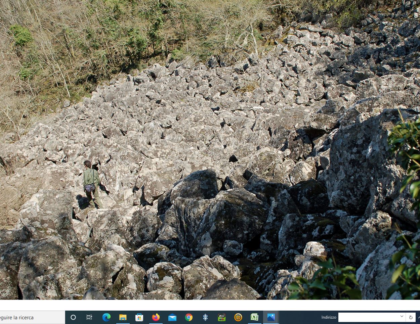Click the Indirizzo address input field
Screen dimensions: 420x324
(x=368, y=317)
